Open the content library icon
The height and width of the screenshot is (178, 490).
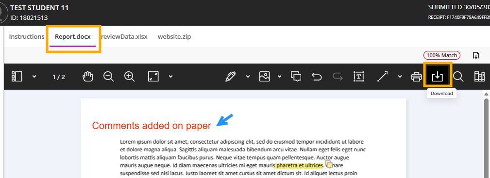pyautogui.click(x=479, y=77)
